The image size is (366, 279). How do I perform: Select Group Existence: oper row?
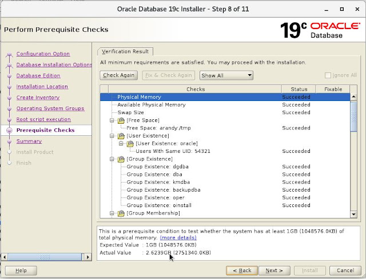coord(225,198)
